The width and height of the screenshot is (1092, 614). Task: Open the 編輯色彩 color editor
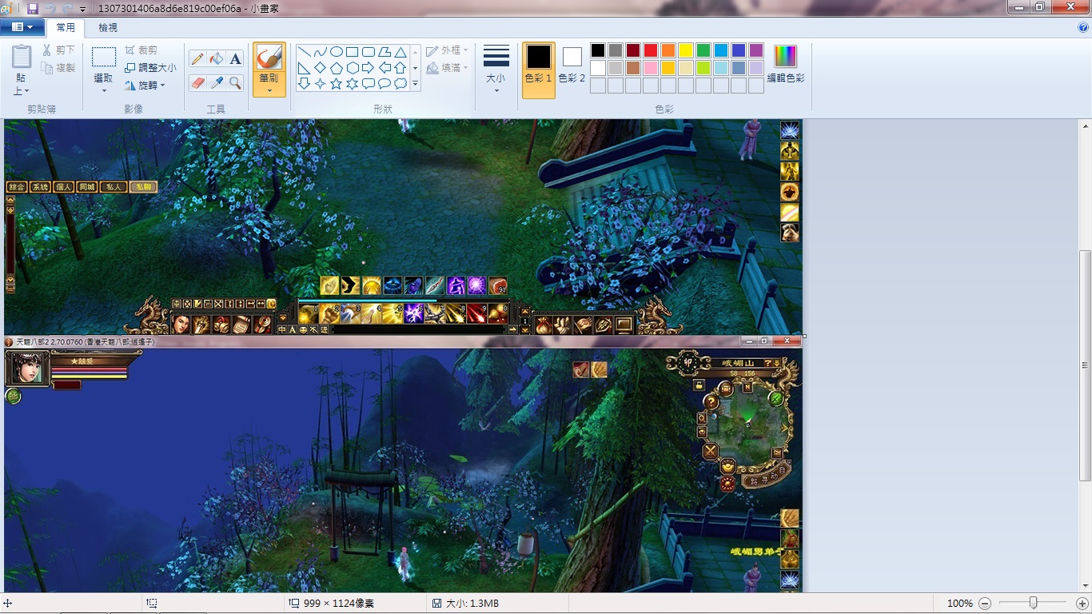pyautogui.click(x=786, y=64)
